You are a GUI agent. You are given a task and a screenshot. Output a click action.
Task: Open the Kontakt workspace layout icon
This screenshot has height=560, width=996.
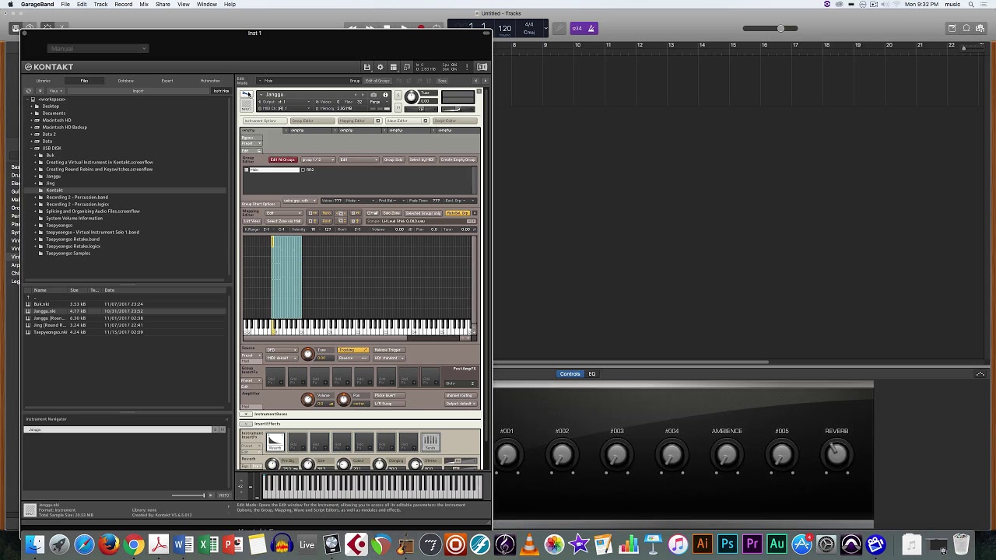click(x=393, y=67)
